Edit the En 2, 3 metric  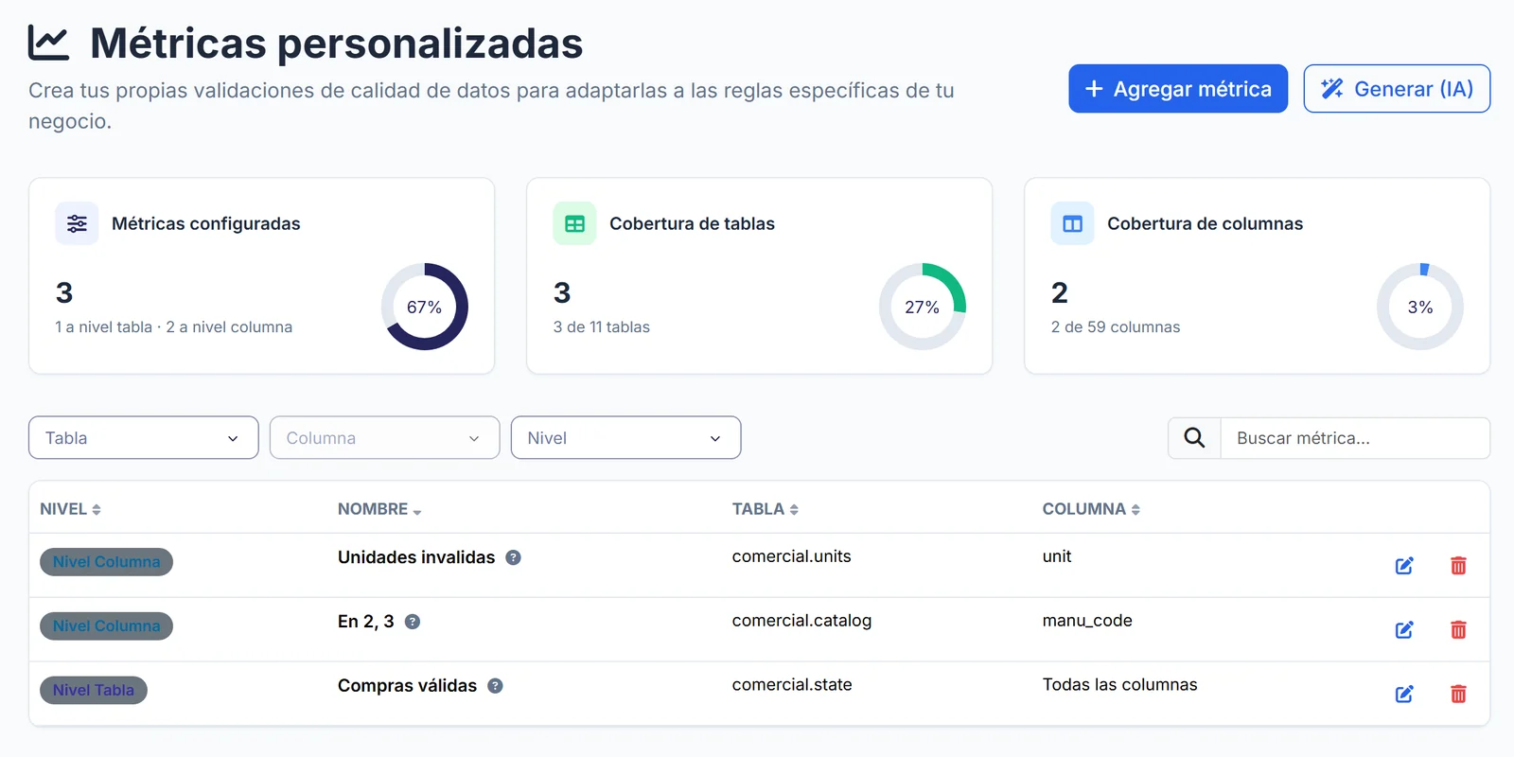1404,630
